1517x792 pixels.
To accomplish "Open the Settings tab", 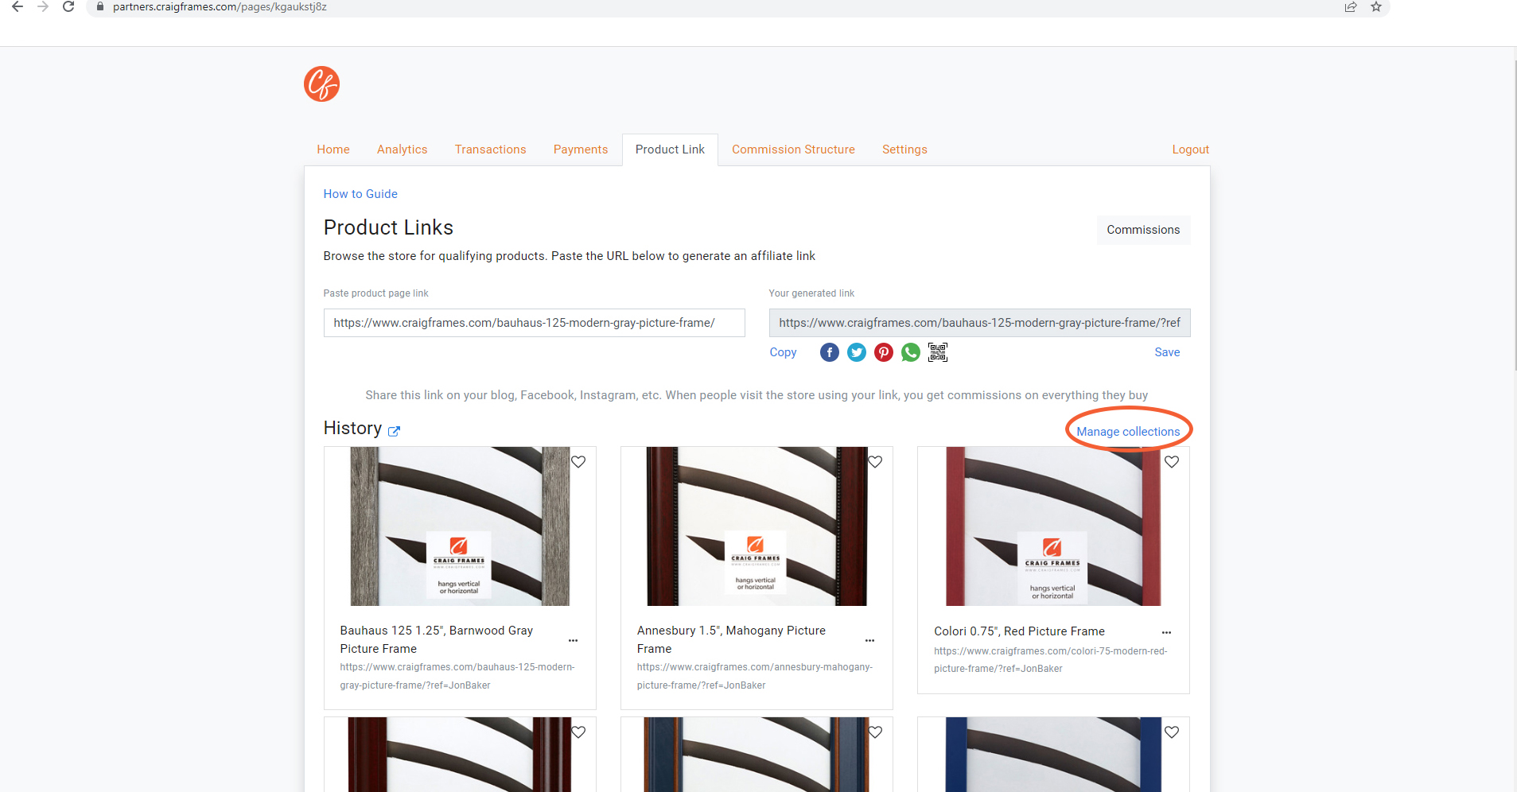I will click(904, 149).
